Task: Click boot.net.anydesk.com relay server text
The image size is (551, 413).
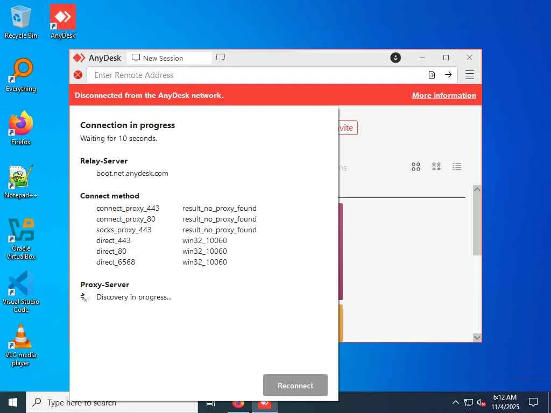Action: click(x=132, y=174)
